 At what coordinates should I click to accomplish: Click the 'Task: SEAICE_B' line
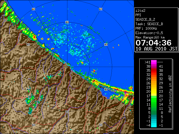149,24
